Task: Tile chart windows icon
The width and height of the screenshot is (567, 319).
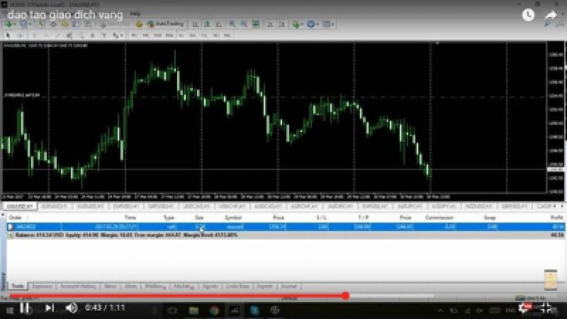Action: (x=255, y=24)
